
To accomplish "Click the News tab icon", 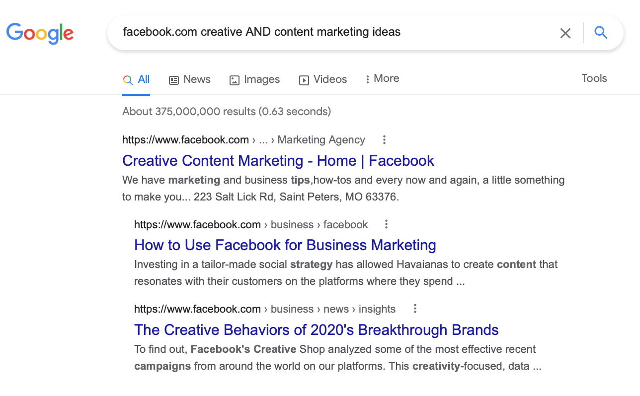I will coord(174,80).
